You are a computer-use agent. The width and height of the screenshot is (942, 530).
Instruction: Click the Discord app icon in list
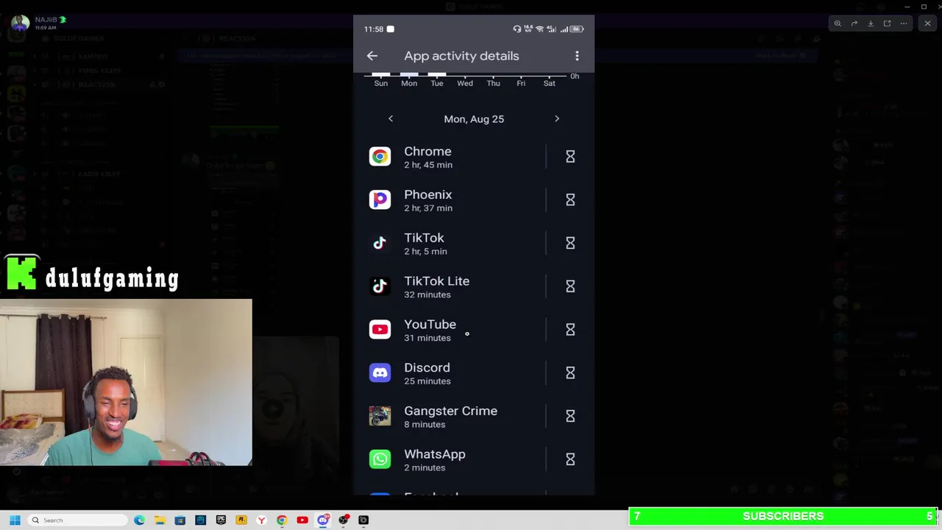tap(380, 373)
